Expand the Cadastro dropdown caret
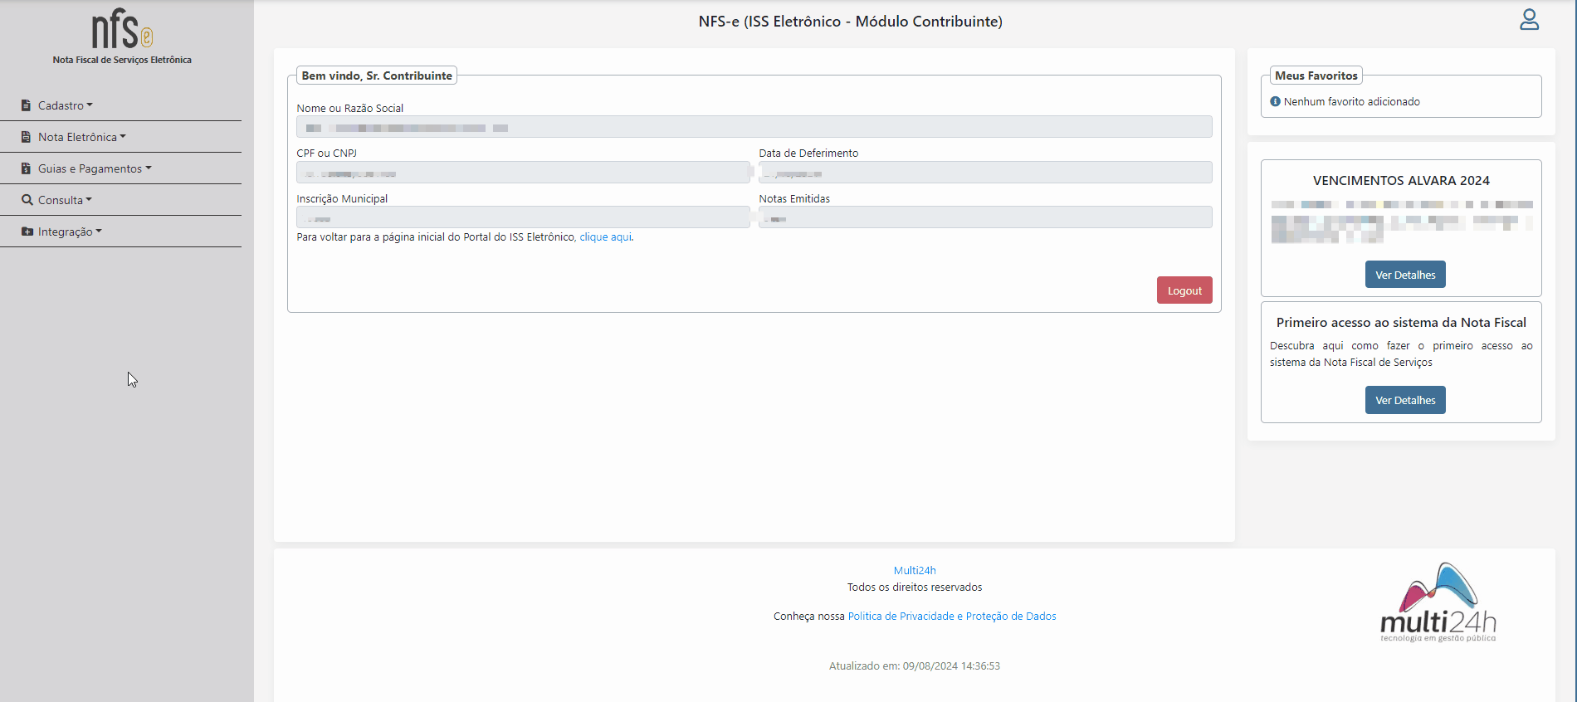This screenshot has width=1577, height=702. [x=90, y=105]
